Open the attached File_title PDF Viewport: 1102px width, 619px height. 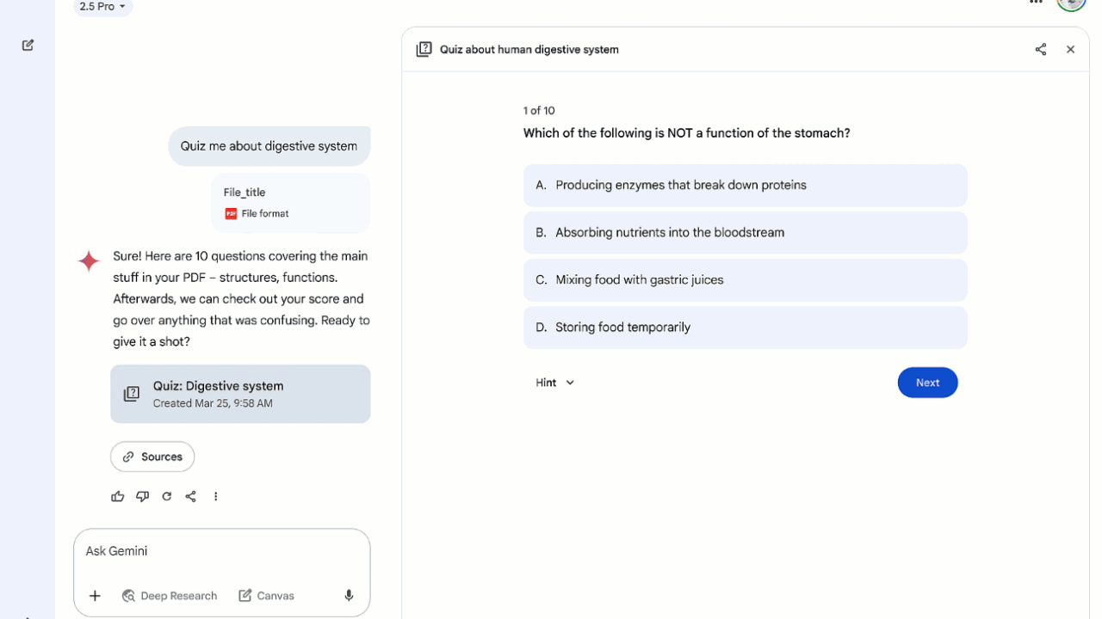point(290,203)
